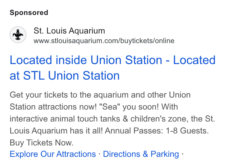Click the word 'Parking' in the second sitelink
The image size is (228, 167).
coord(165,154)
